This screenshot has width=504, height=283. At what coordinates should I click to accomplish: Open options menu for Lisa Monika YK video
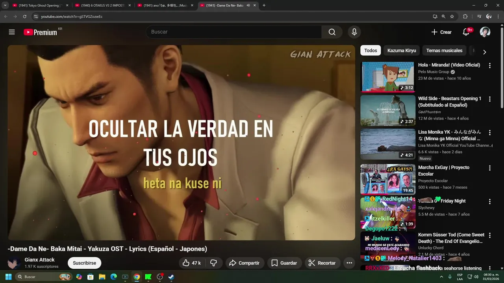point(490,133)
